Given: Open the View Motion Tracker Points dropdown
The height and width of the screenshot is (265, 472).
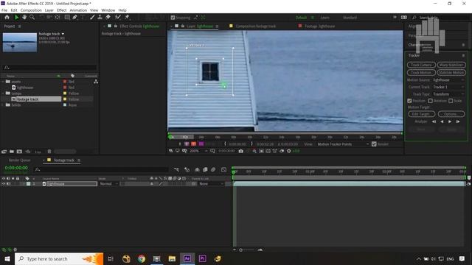Looking at the screenshot, I should (343, 144).
